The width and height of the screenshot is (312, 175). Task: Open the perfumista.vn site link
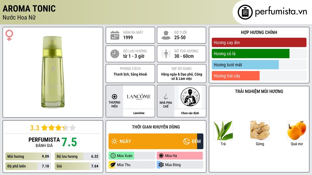(281, 12)
